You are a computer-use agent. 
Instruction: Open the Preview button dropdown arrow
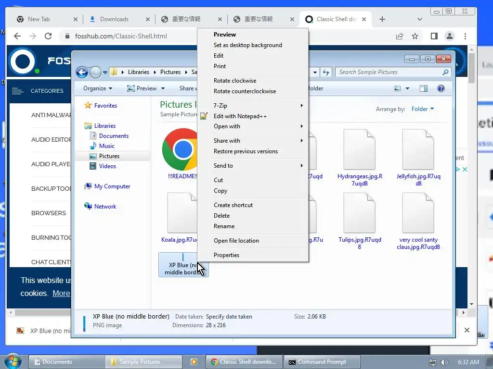click(163, 88)
